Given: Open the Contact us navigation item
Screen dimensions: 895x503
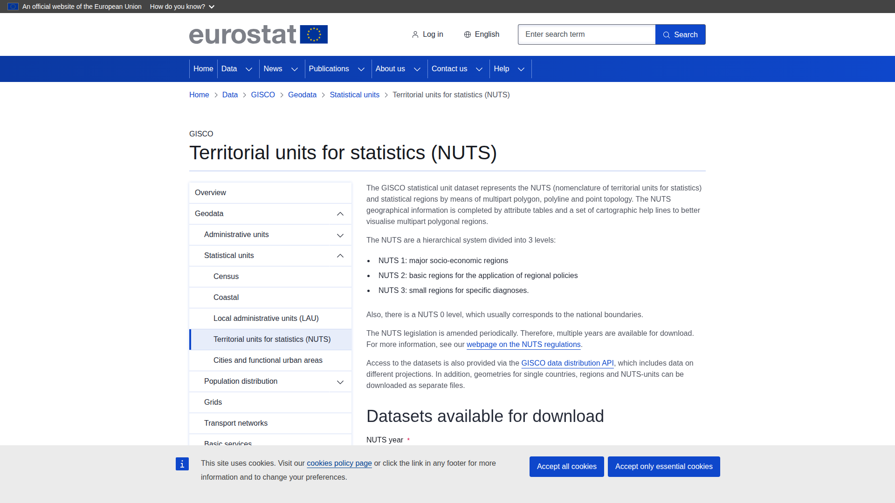Looking at the screenshot, I should point(449,69).
